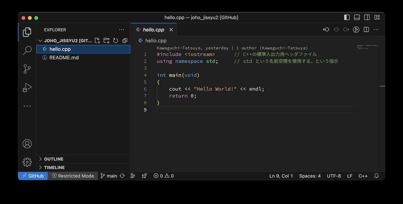The width and height of the screenshot is (403, 204).
Task: Toggle the Secondary Side Bar layout button
Action: pos(367,17)
